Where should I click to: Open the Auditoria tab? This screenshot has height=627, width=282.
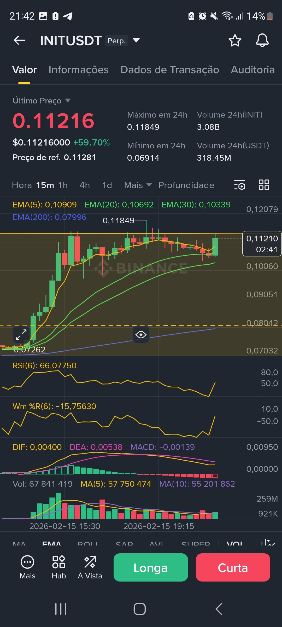pyautogui.click(x=253, y=70)
